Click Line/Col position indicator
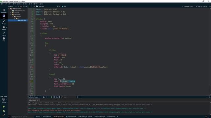Image resolution: width=211 pixels, height=118 pixels. tap(202, 6)
